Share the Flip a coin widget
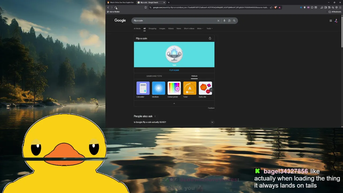343x193 pixels. coord(210,38)
